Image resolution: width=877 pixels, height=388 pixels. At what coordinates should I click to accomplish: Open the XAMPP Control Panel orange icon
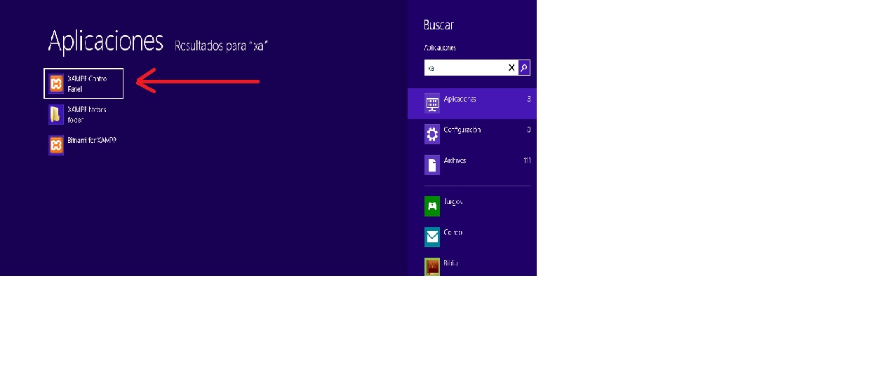pos(56,84)
